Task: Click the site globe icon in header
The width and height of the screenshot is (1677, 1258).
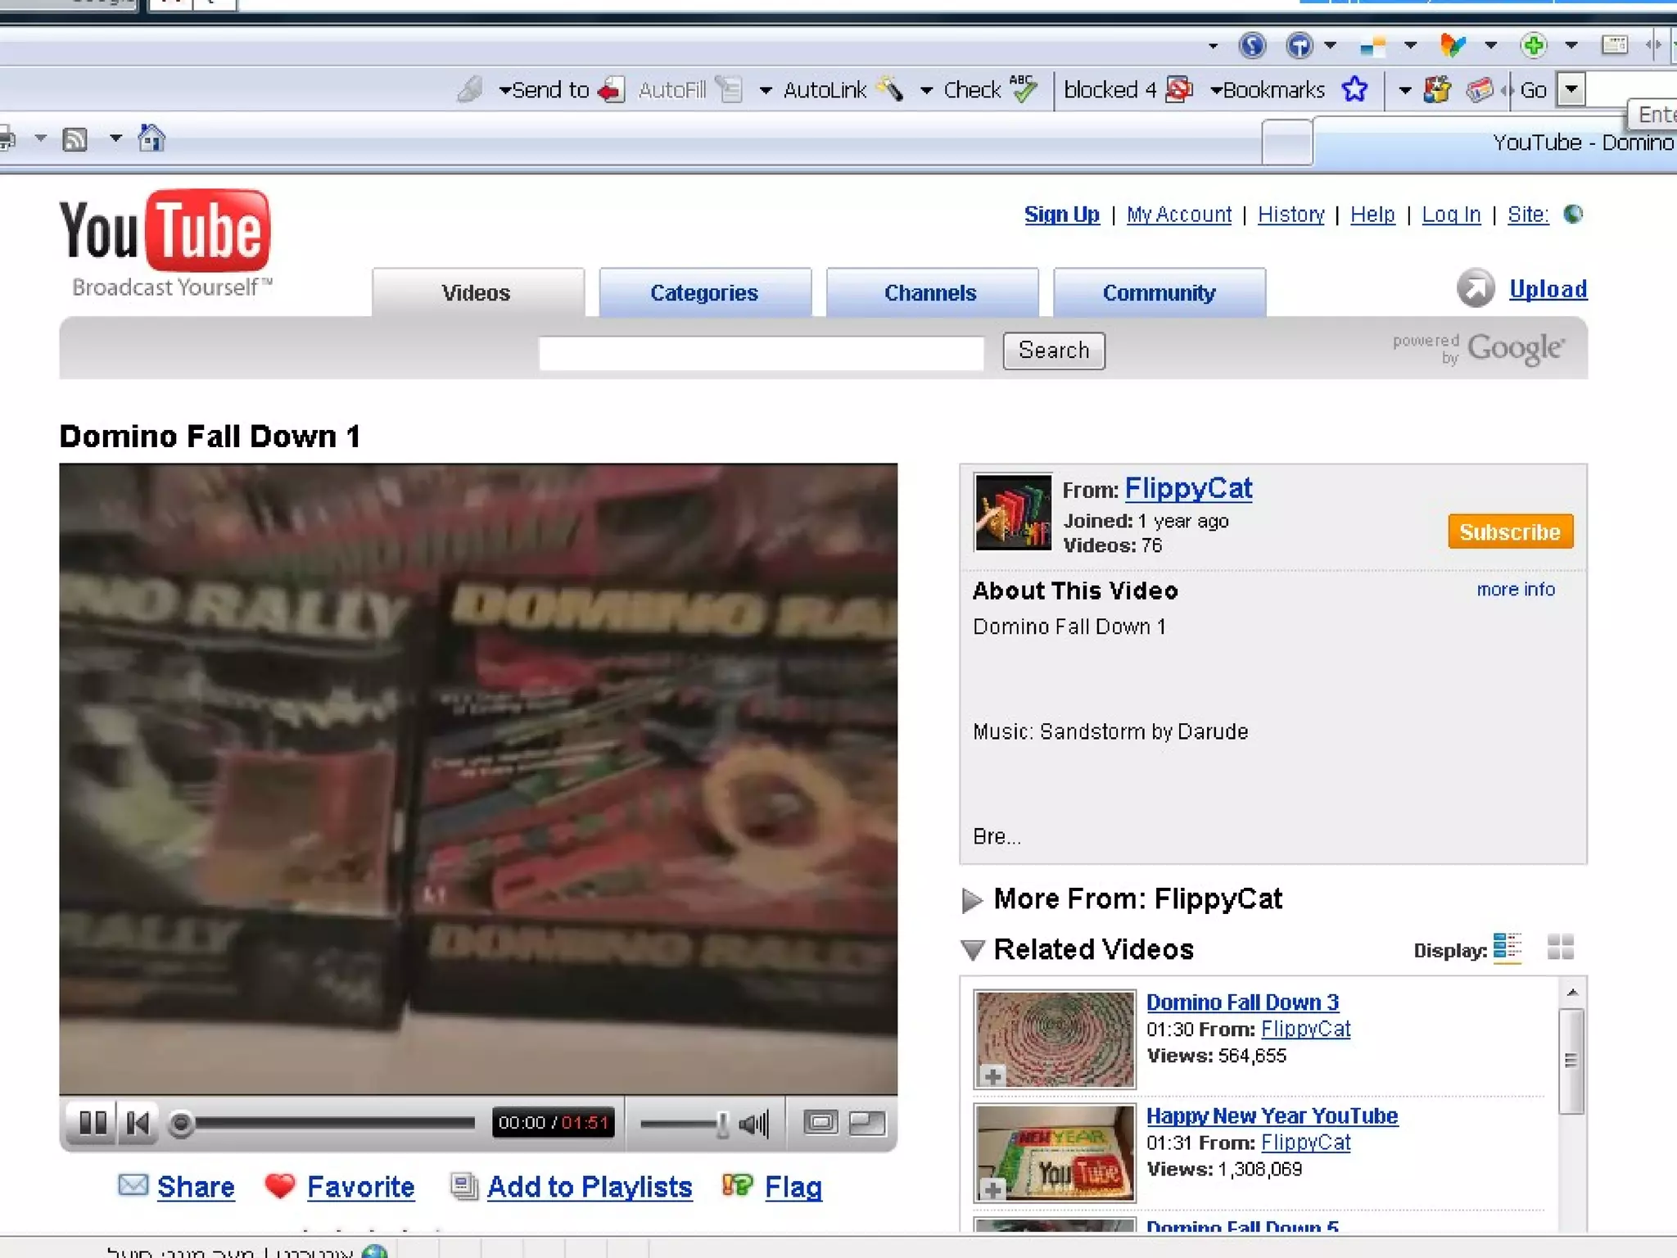Action: pos(1573,215)
